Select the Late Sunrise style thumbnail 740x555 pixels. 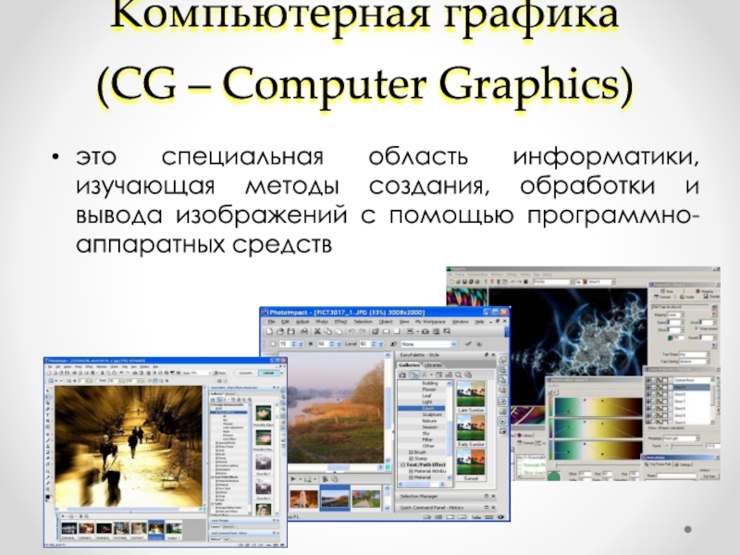pyautogui.click(x=471, y=393)
